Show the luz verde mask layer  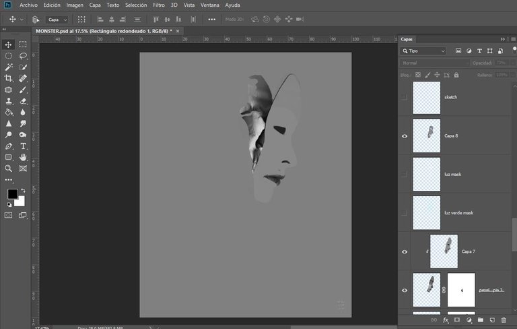405,213
